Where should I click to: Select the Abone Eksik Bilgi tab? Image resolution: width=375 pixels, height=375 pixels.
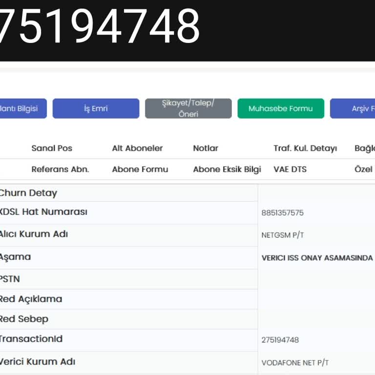[x=227, y=169]
